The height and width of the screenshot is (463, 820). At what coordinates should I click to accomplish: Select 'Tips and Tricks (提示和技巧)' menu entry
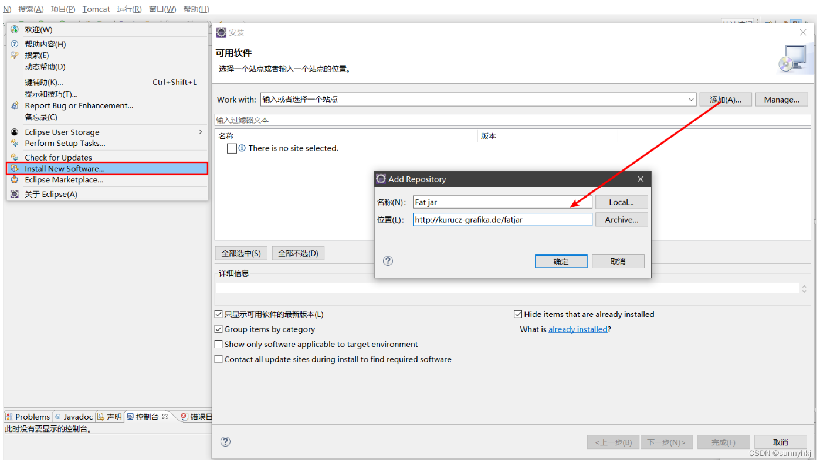tap(107, 94)
